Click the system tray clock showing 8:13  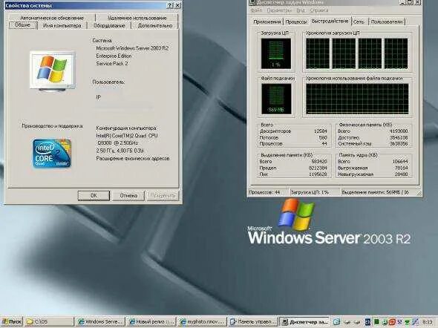pos(427,322)
